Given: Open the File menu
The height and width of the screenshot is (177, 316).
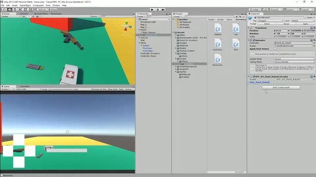Looking at the screenshot, I should [x=2, y=5].
